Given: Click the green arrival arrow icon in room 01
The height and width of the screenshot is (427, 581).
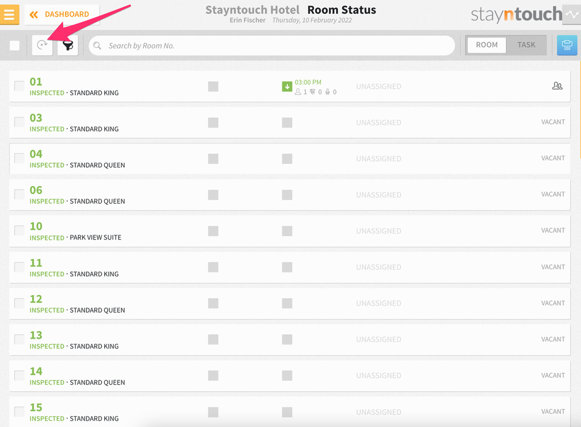Looking at the screenshot, I should click(x=287, y=86).
